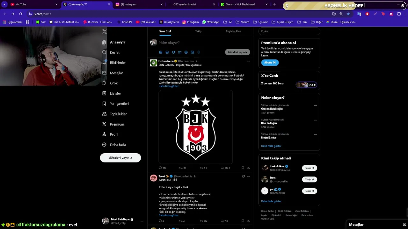The height and width of the screenshot is (229, 408).
Task: Open the browser Extensions puzzle icon
Action: click(399, 14)
